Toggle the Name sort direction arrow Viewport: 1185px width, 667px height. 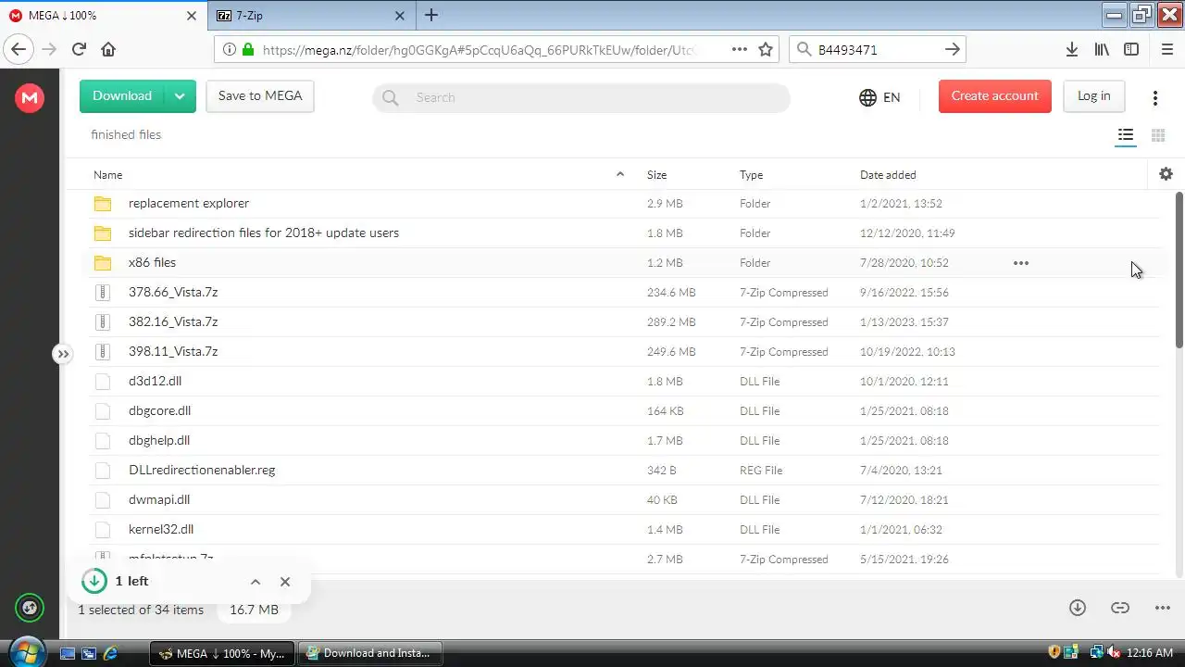point(620,174)
